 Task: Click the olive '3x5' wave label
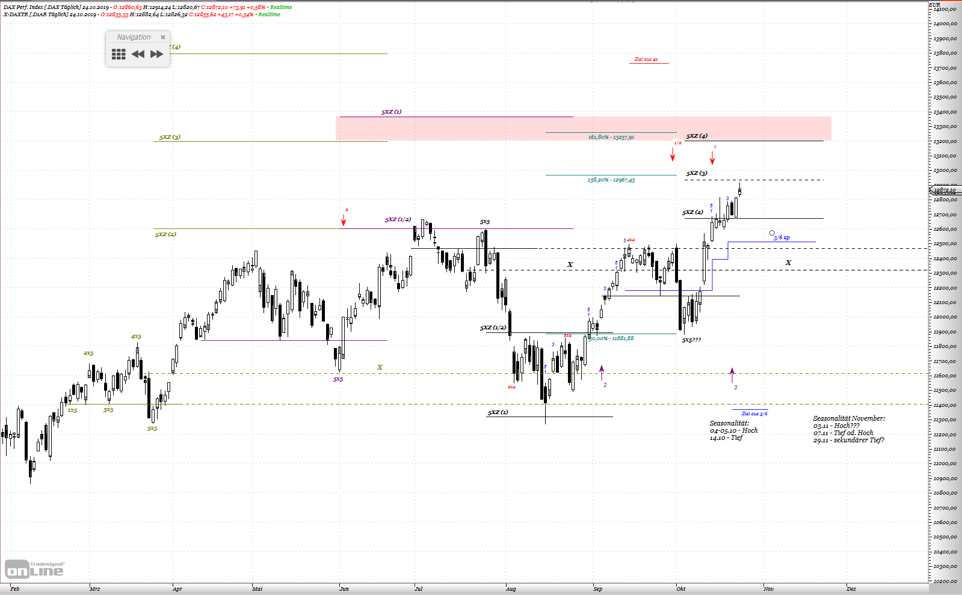point(108,410)
